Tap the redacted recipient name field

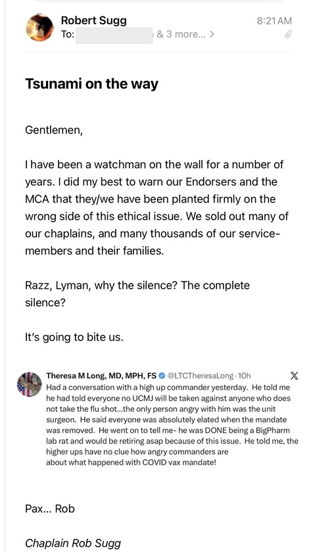click(x=114, y=35)
